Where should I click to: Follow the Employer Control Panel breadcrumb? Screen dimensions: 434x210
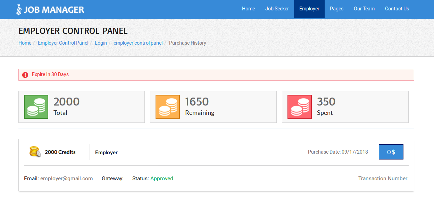tap(63, 43)
